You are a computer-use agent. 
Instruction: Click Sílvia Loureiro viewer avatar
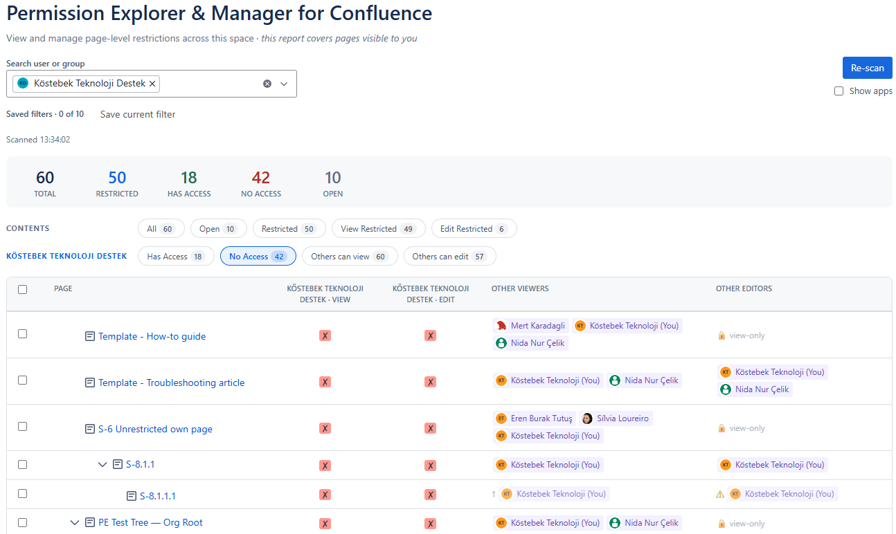coord(587,418)
